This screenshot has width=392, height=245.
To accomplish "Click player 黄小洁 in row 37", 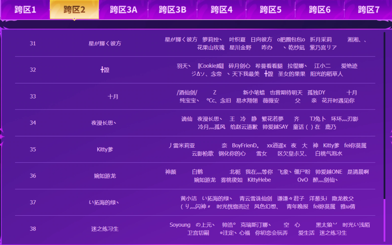I will click(x=190, y=199).
